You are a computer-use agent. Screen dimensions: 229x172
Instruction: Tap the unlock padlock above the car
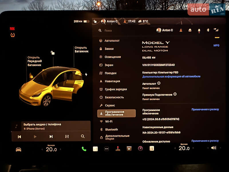(x=53, y=53)
